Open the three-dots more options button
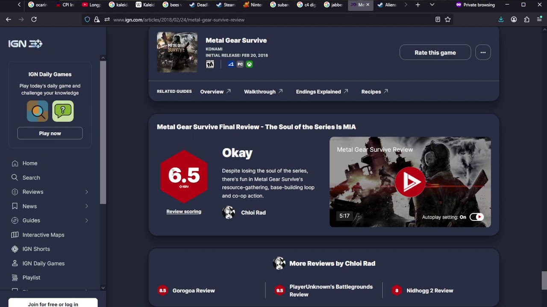This screenshot has width=547, height=307. point(483,52)
